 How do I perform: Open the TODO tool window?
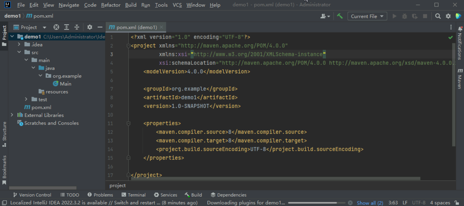(70, 195)
